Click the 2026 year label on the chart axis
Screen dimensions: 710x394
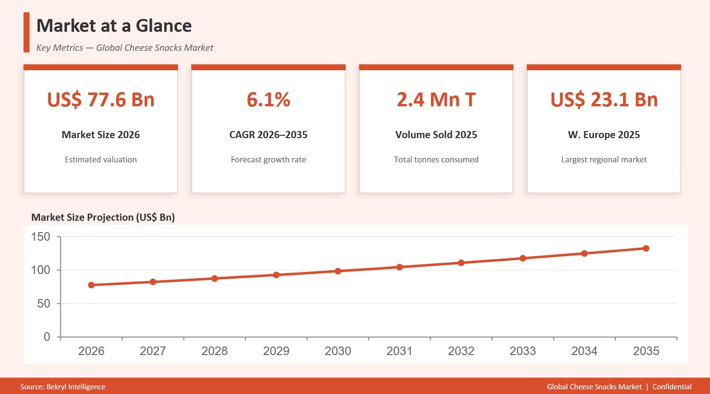click(x=91, y=351)
